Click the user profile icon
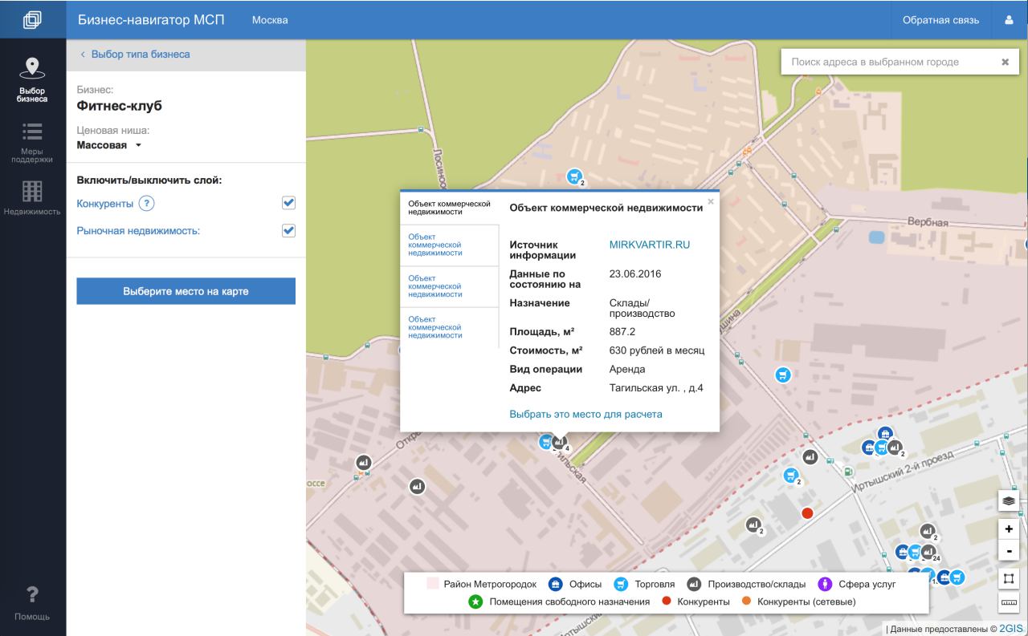Screen dimensions: 1028x636 tap(1009, 20)
